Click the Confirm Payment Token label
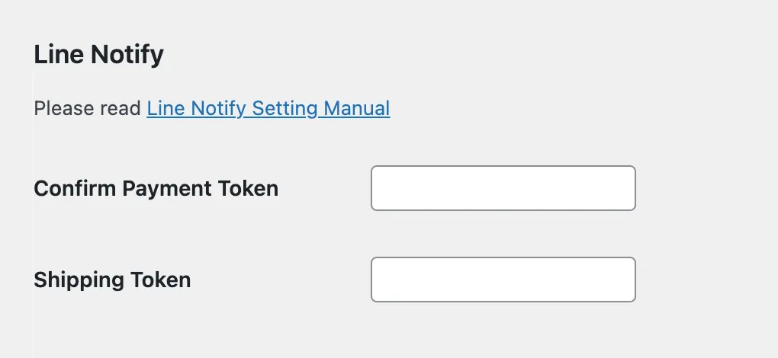This screenshot has height=358, width=778. tap(156, 188)
